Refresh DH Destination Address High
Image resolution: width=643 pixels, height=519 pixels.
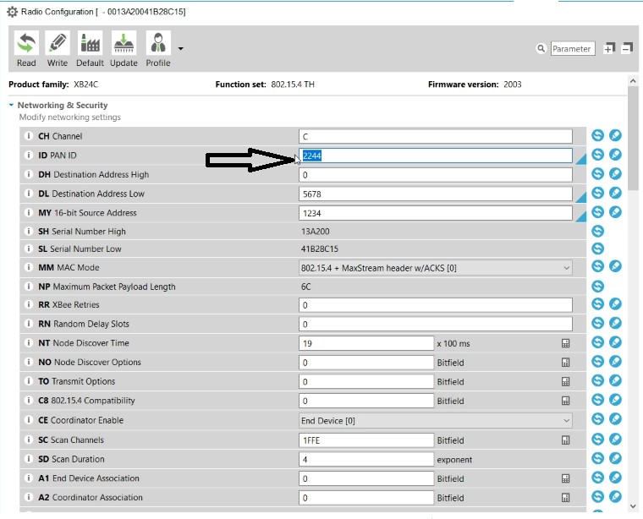597,173
